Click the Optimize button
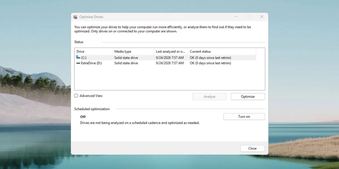 click(x=248, y=96)
